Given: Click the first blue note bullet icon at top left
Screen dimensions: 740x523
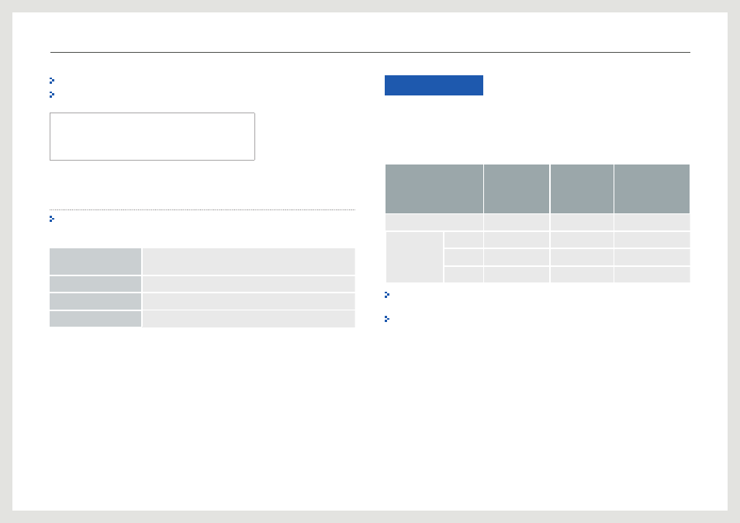Looking at the screenshot, I should click(x=52, y=81).
